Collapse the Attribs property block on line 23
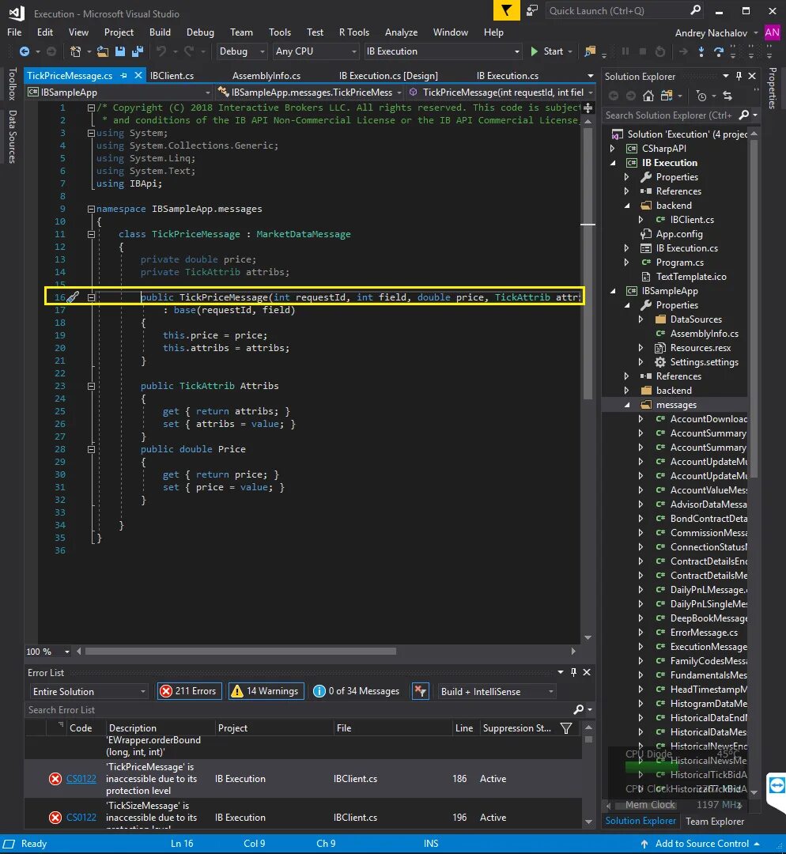786x854 pixels. [91, 386]
